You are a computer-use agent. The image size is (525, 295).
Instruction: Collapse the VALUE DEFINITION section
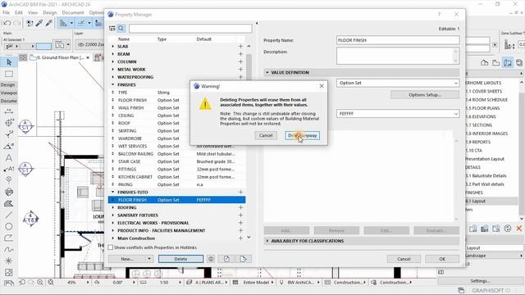(x=267, y=72)
